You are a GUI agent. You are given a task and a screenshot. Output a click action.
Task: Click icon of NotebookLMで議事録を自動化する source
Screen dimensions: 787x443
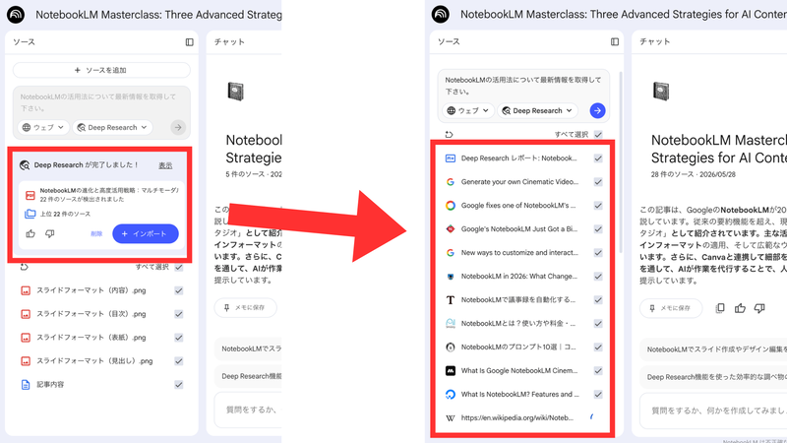click(451, 300)
